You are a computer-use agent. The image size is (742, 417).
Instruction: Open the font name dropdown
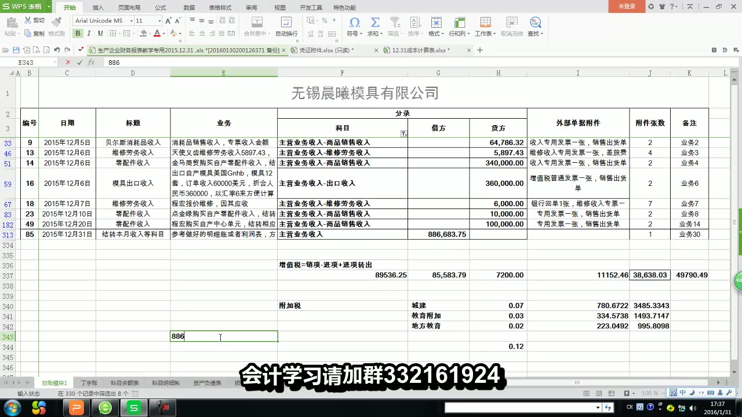131,21
